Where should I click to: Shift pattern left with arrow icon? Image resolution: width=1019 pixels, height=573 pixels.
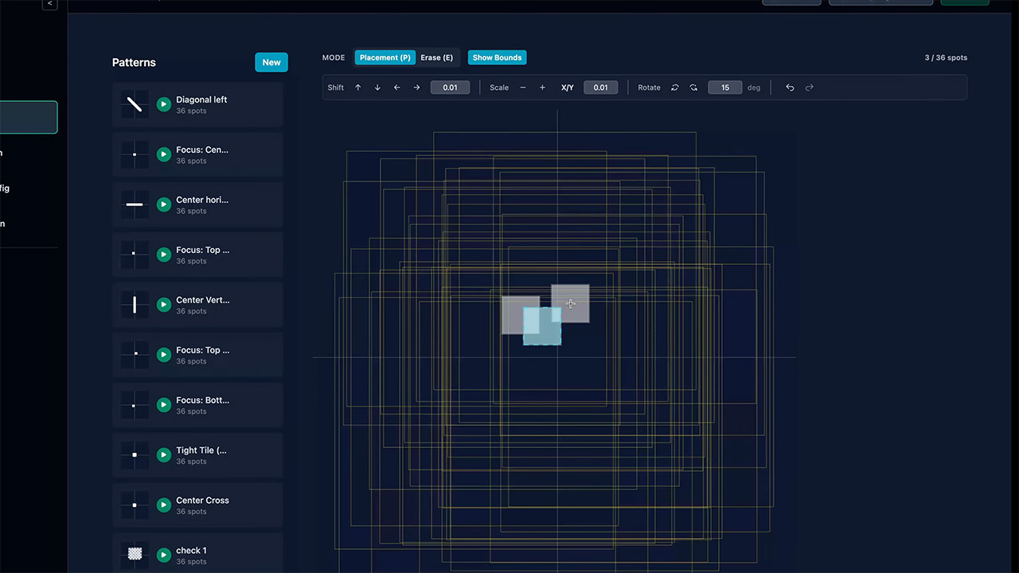[x=396, y=88]
